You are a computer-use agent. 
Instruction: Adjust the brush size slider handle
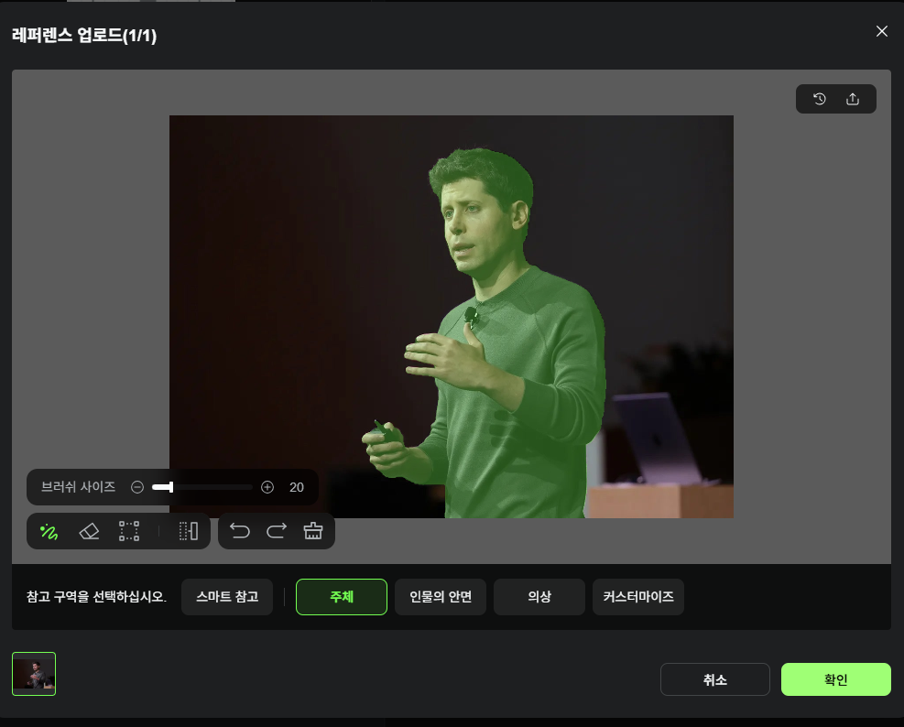click(x=170, y=487)
